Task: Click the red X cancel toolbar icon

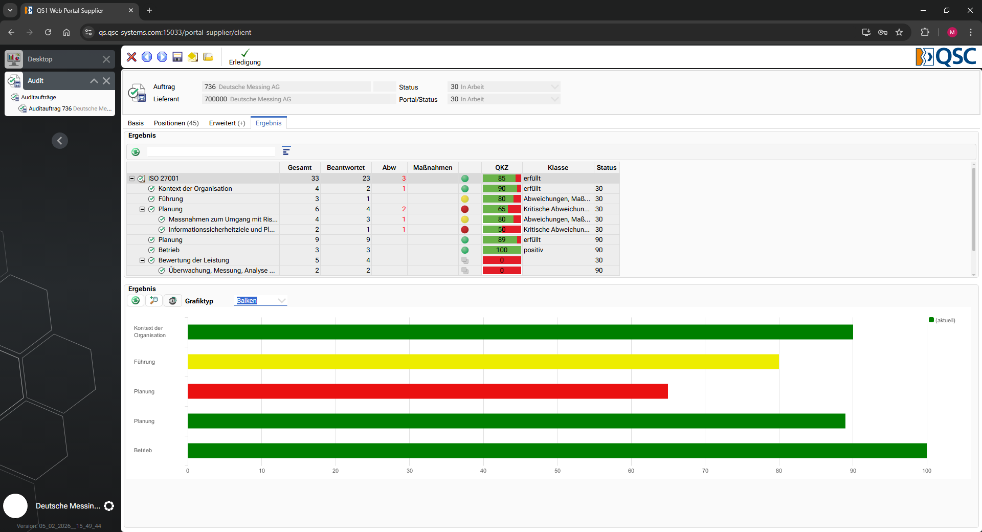Action: click(131, 57)
